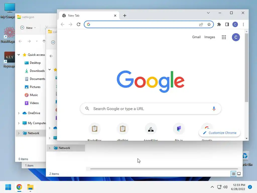Expand Network in the 2 items Explorer window

tap(49, 148)
